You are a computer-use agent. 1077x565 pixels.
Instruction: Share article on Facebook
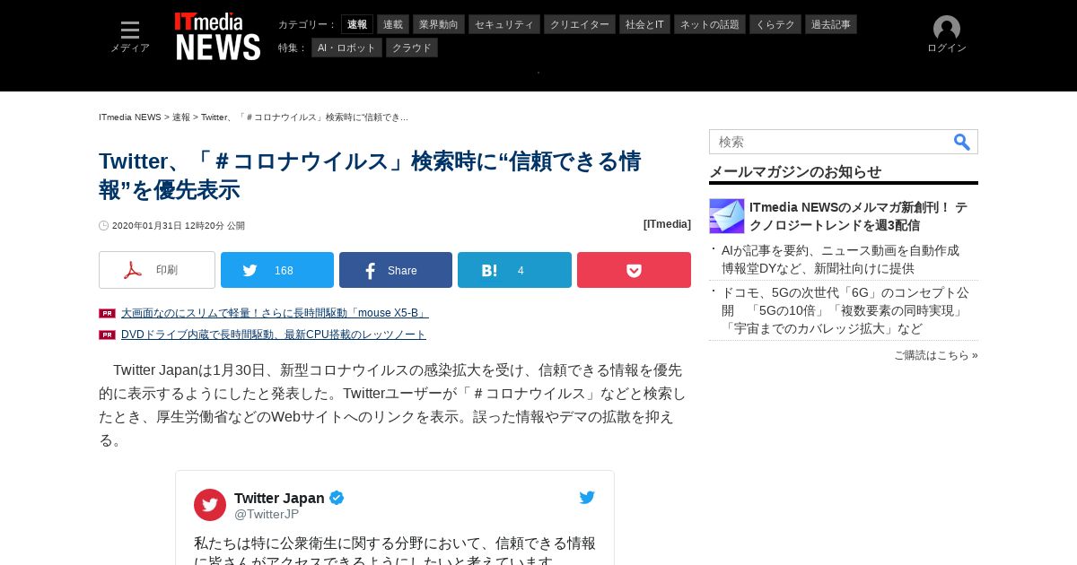click(396, 270)
